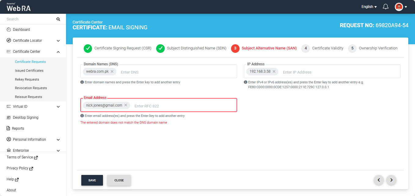Viewport: 415px width, 196px height.
Task: Click the user avatar picture
Action: point(399,7)
